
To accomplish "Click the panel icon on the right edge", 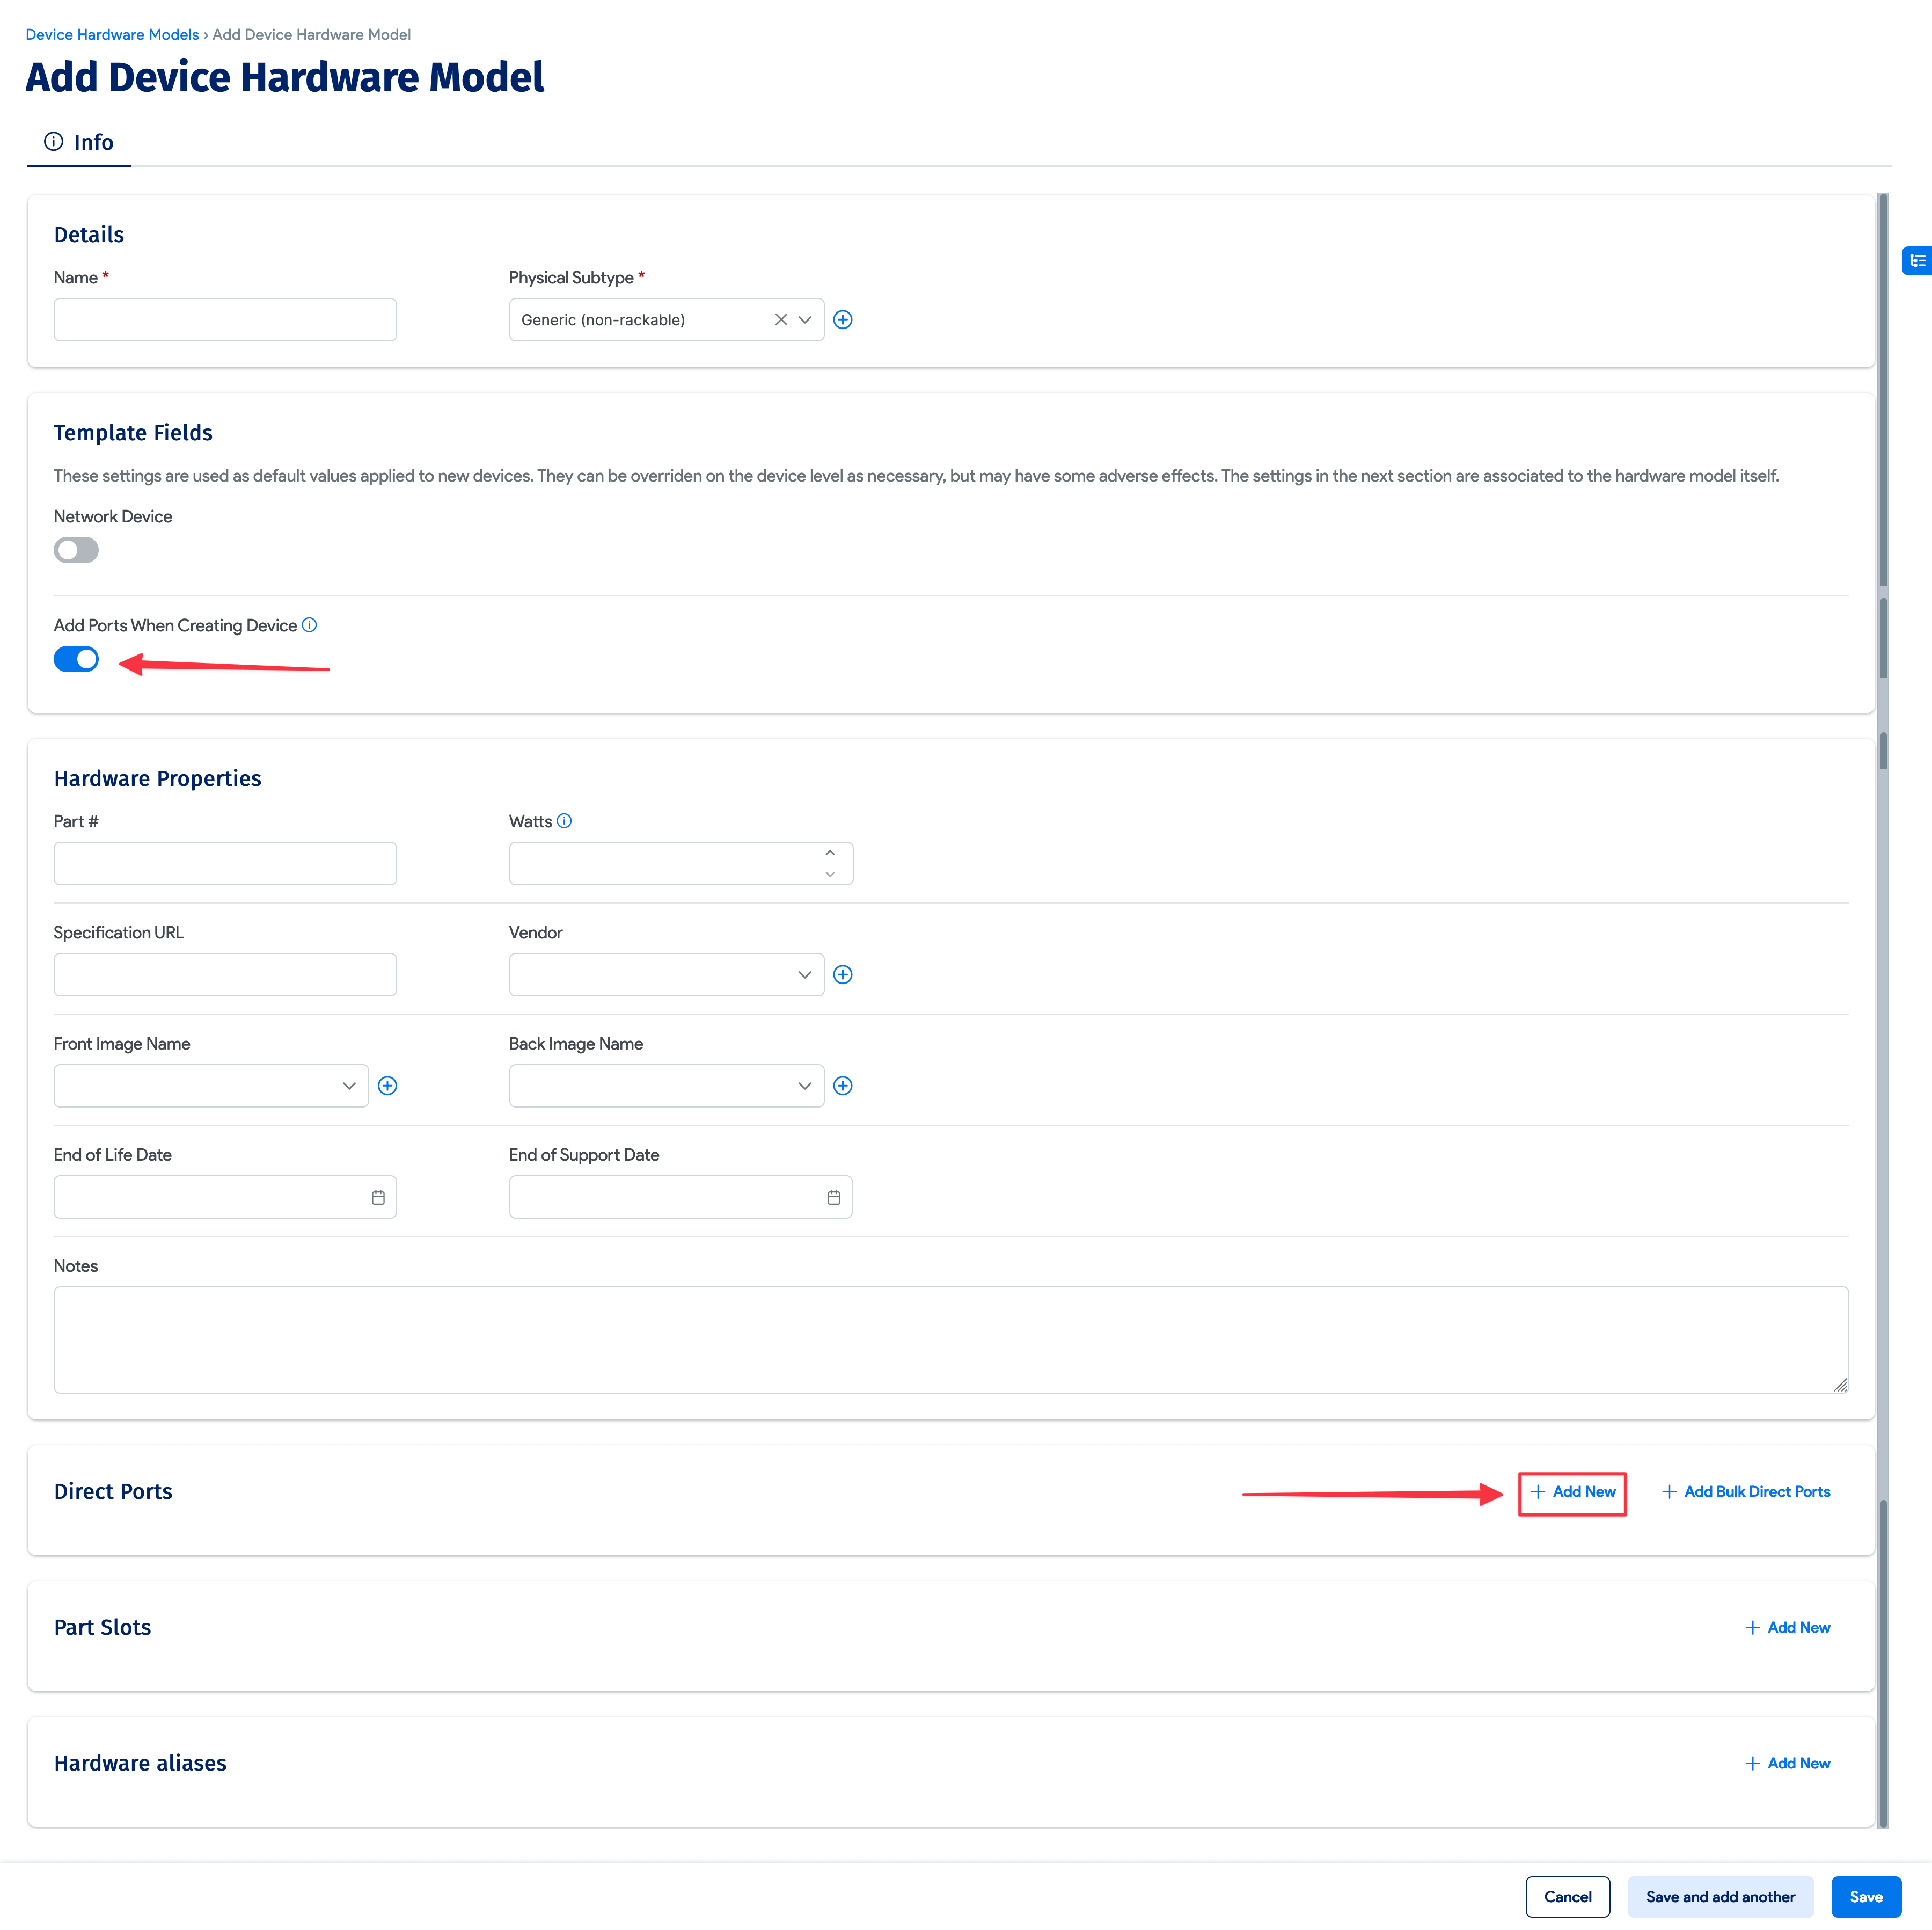I will click(1917, 261).
